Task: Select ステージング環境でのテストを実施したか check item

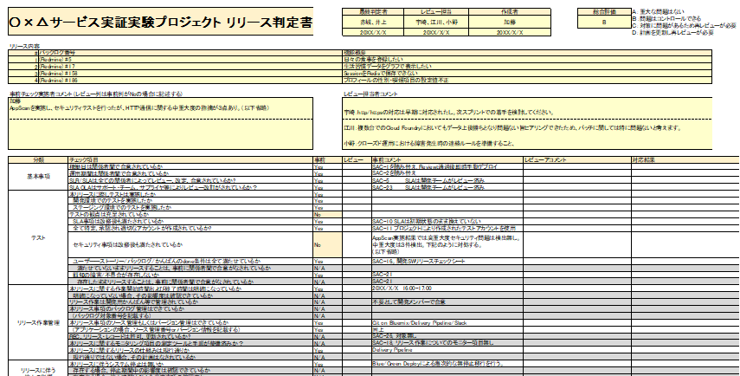Action: tap(190, 207)
